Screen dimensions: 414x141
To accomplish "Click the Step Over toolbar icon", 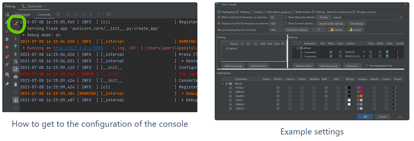I will (68, 15).
